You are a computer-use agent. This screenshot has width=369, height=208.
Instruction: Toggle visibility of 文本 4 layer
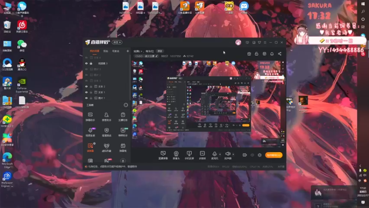click(x=86, y=57)
